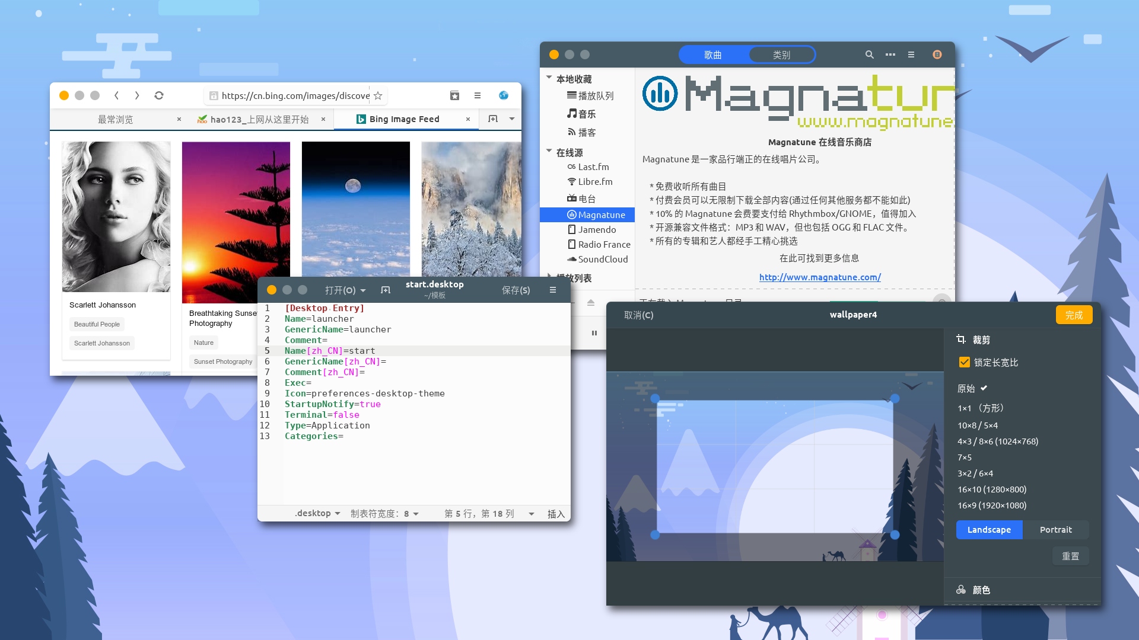Select Last.fm in the sidebar

point(587,167)
